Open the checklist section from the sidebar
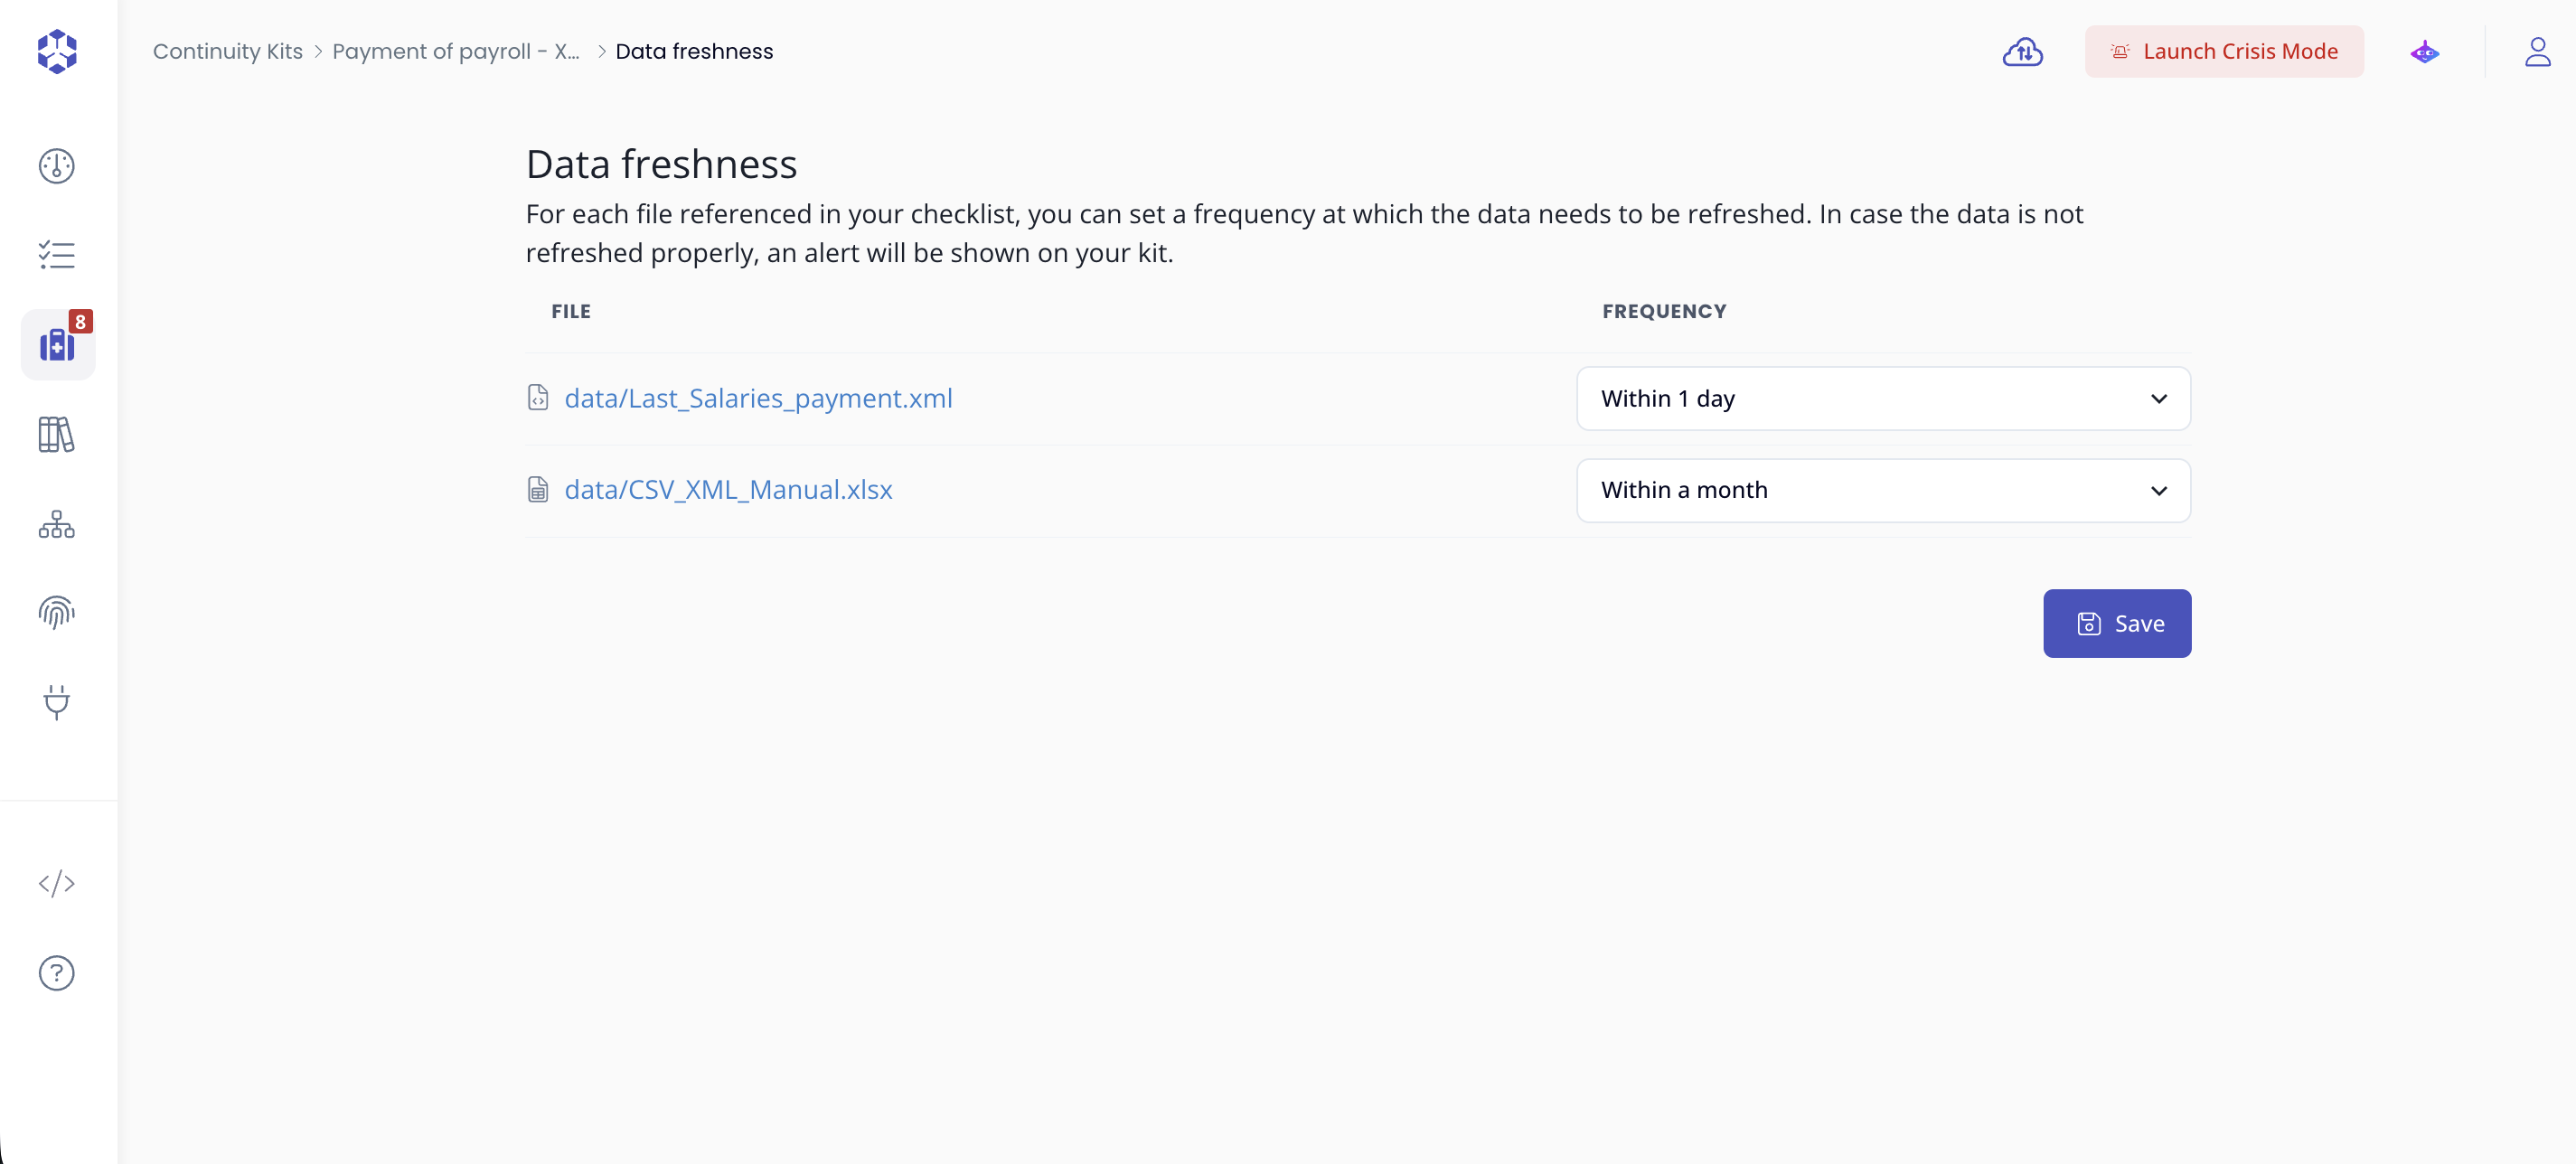Image resolution: width=2576 pixels, height=1164 pixels. click(x=56, y=255)
